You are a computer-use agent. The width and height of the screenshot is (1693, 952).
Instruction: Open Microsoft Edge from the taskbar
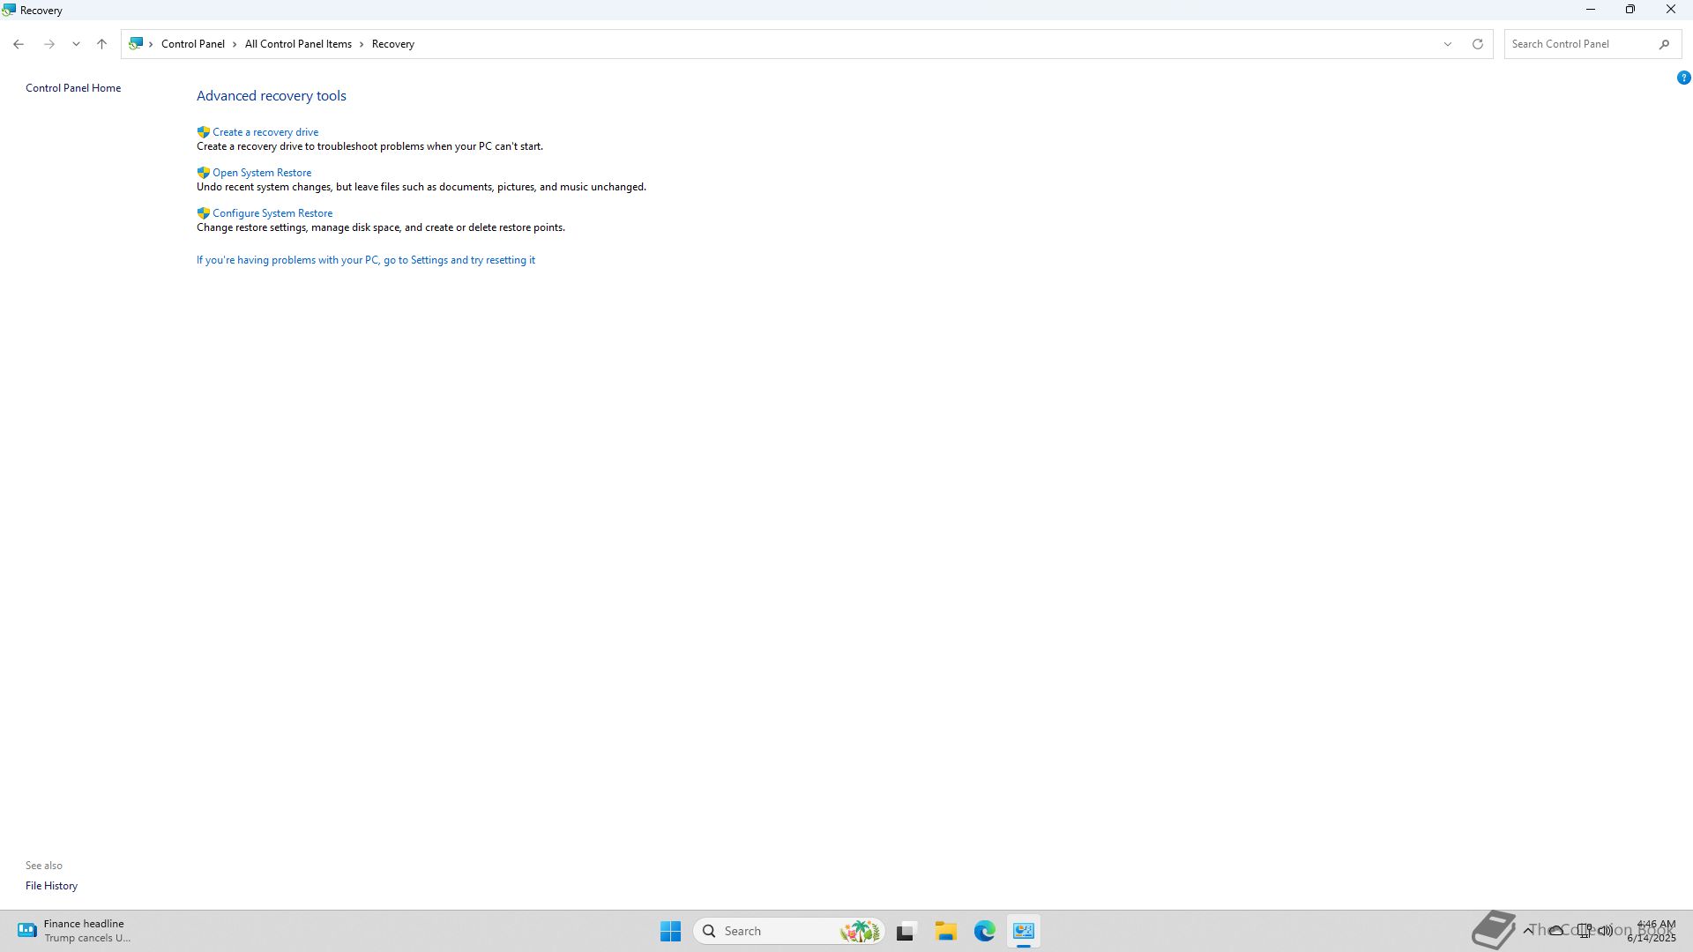(984, 931)
